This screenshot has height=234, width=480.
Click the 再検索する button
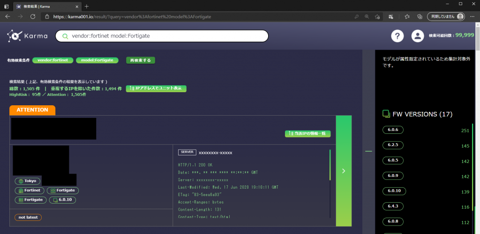[x=141, y=60]
